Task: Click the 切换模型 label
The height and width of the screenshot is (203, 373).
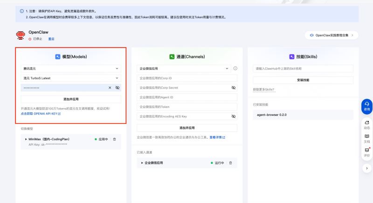Action: coord(27,129)
